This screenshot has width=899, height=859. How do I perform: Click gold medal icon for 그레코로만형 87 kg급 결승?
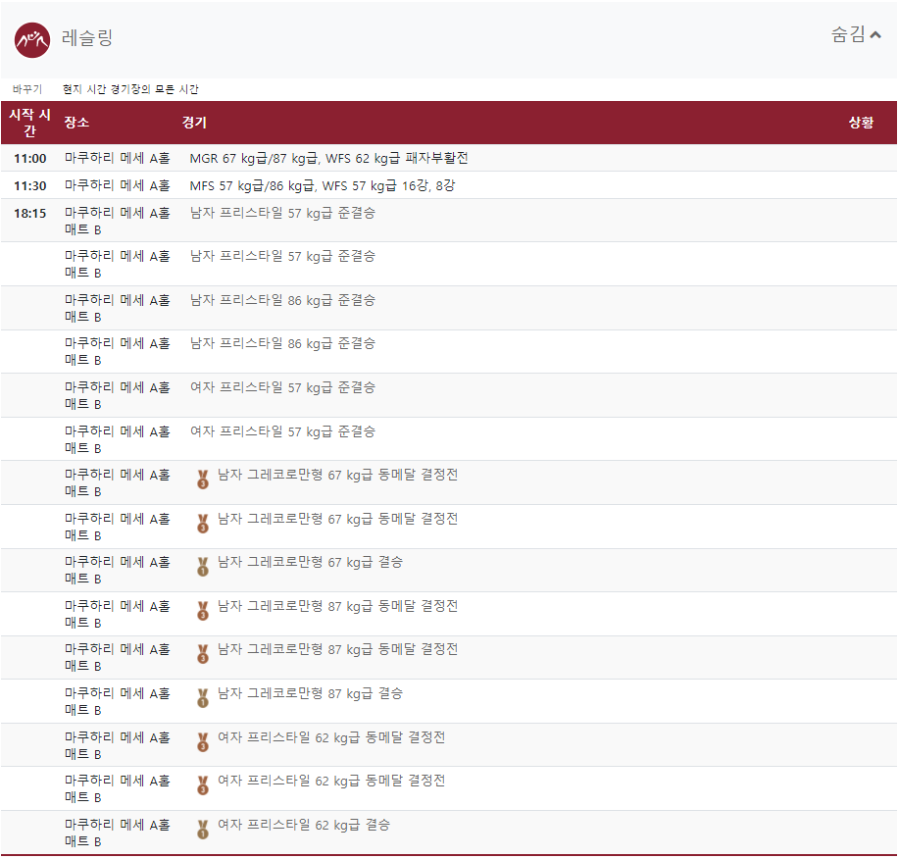tap(203, 698)
